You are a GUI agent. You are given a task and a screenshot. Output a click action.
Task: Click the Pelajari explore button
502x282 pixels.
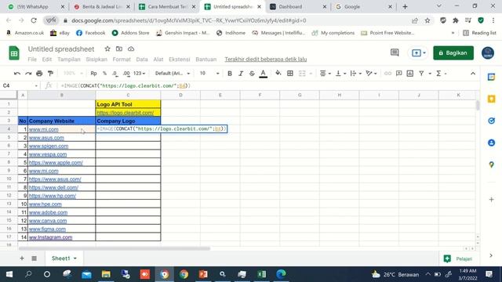point(458,258)
